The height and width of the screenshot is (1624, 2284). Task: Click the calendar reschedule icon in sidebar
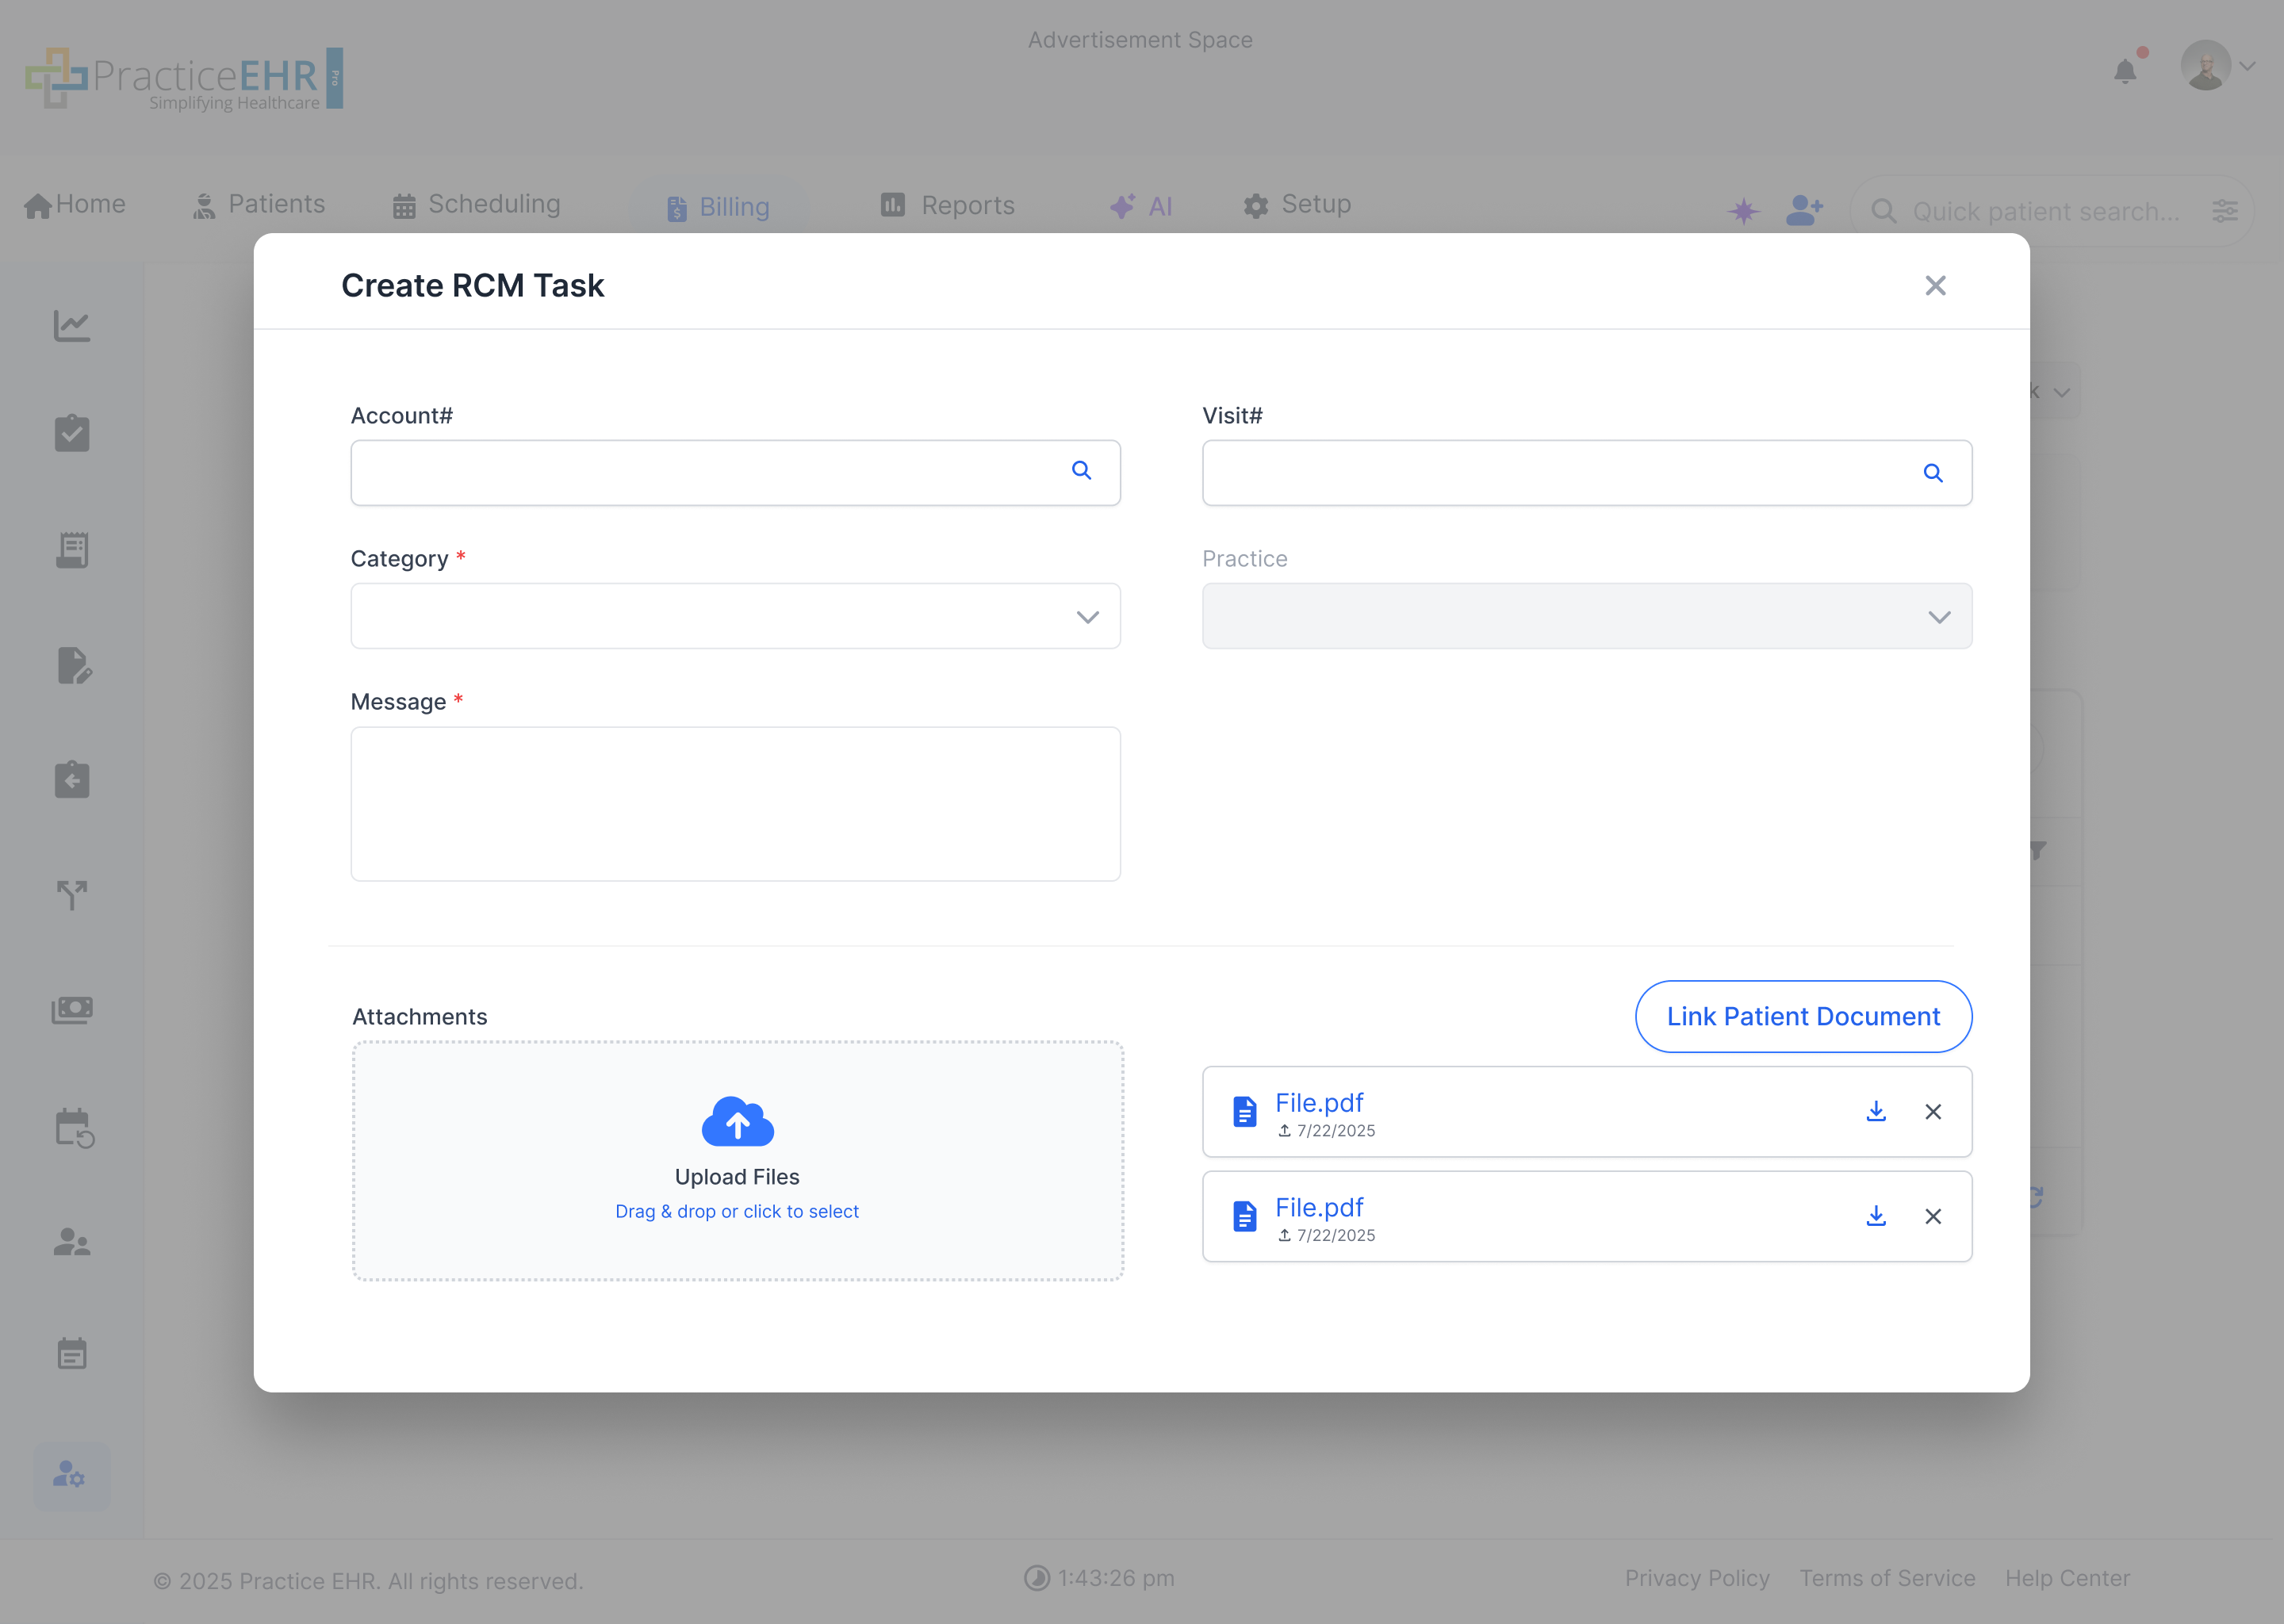[x=72, y=1128]
